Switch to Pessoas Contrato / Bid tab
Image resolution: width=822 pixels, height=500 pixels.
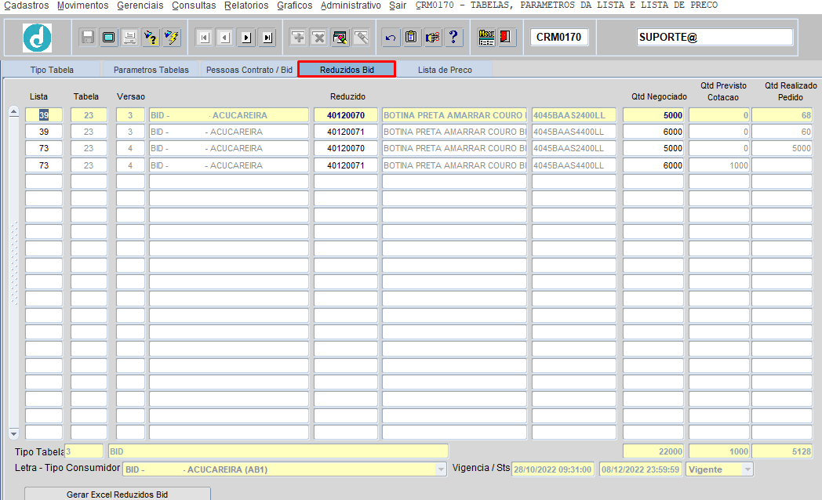[249, 70]
